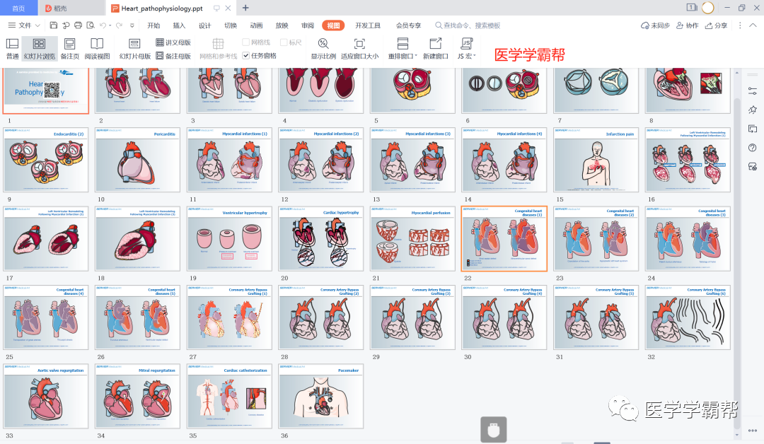Open the Slide Master (幻灯片母版)
This screenshot has width=764, height=444.
[134, 49]
